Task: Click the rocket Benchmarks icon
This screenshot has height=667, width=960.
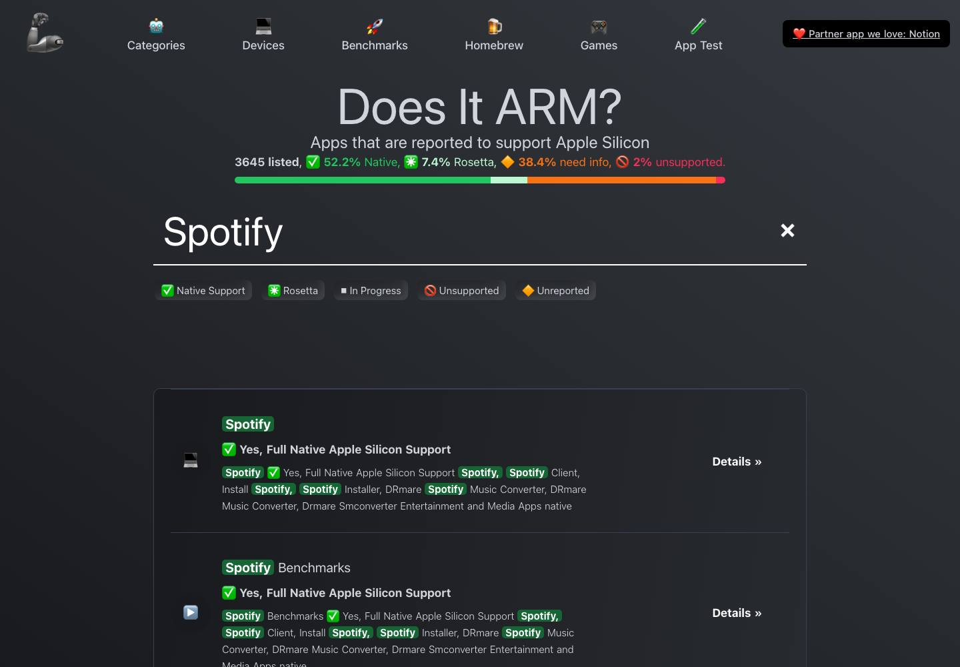Action: [375, 26]
